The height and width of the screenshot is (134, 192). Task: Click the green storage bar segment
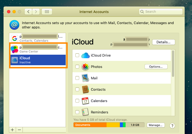click(124, 125)
